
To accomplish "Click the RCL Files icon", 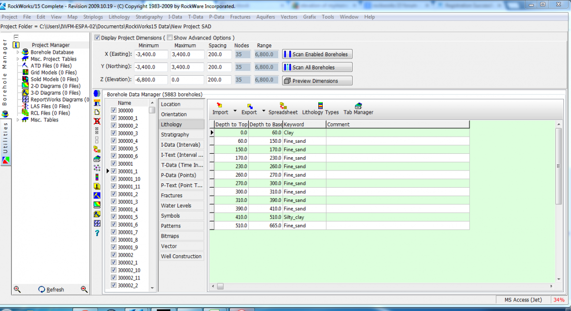I will 26,113.
